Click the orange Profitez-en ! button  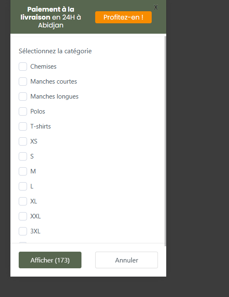coord(123,17)
